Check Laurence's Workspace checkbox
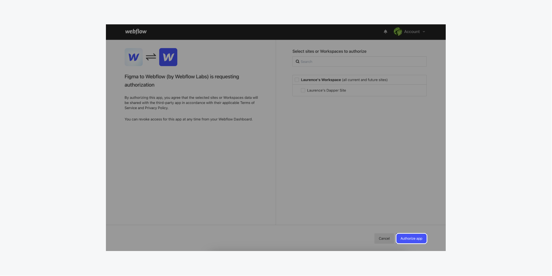Screen dimensions: 552x276 click(297, 80)
